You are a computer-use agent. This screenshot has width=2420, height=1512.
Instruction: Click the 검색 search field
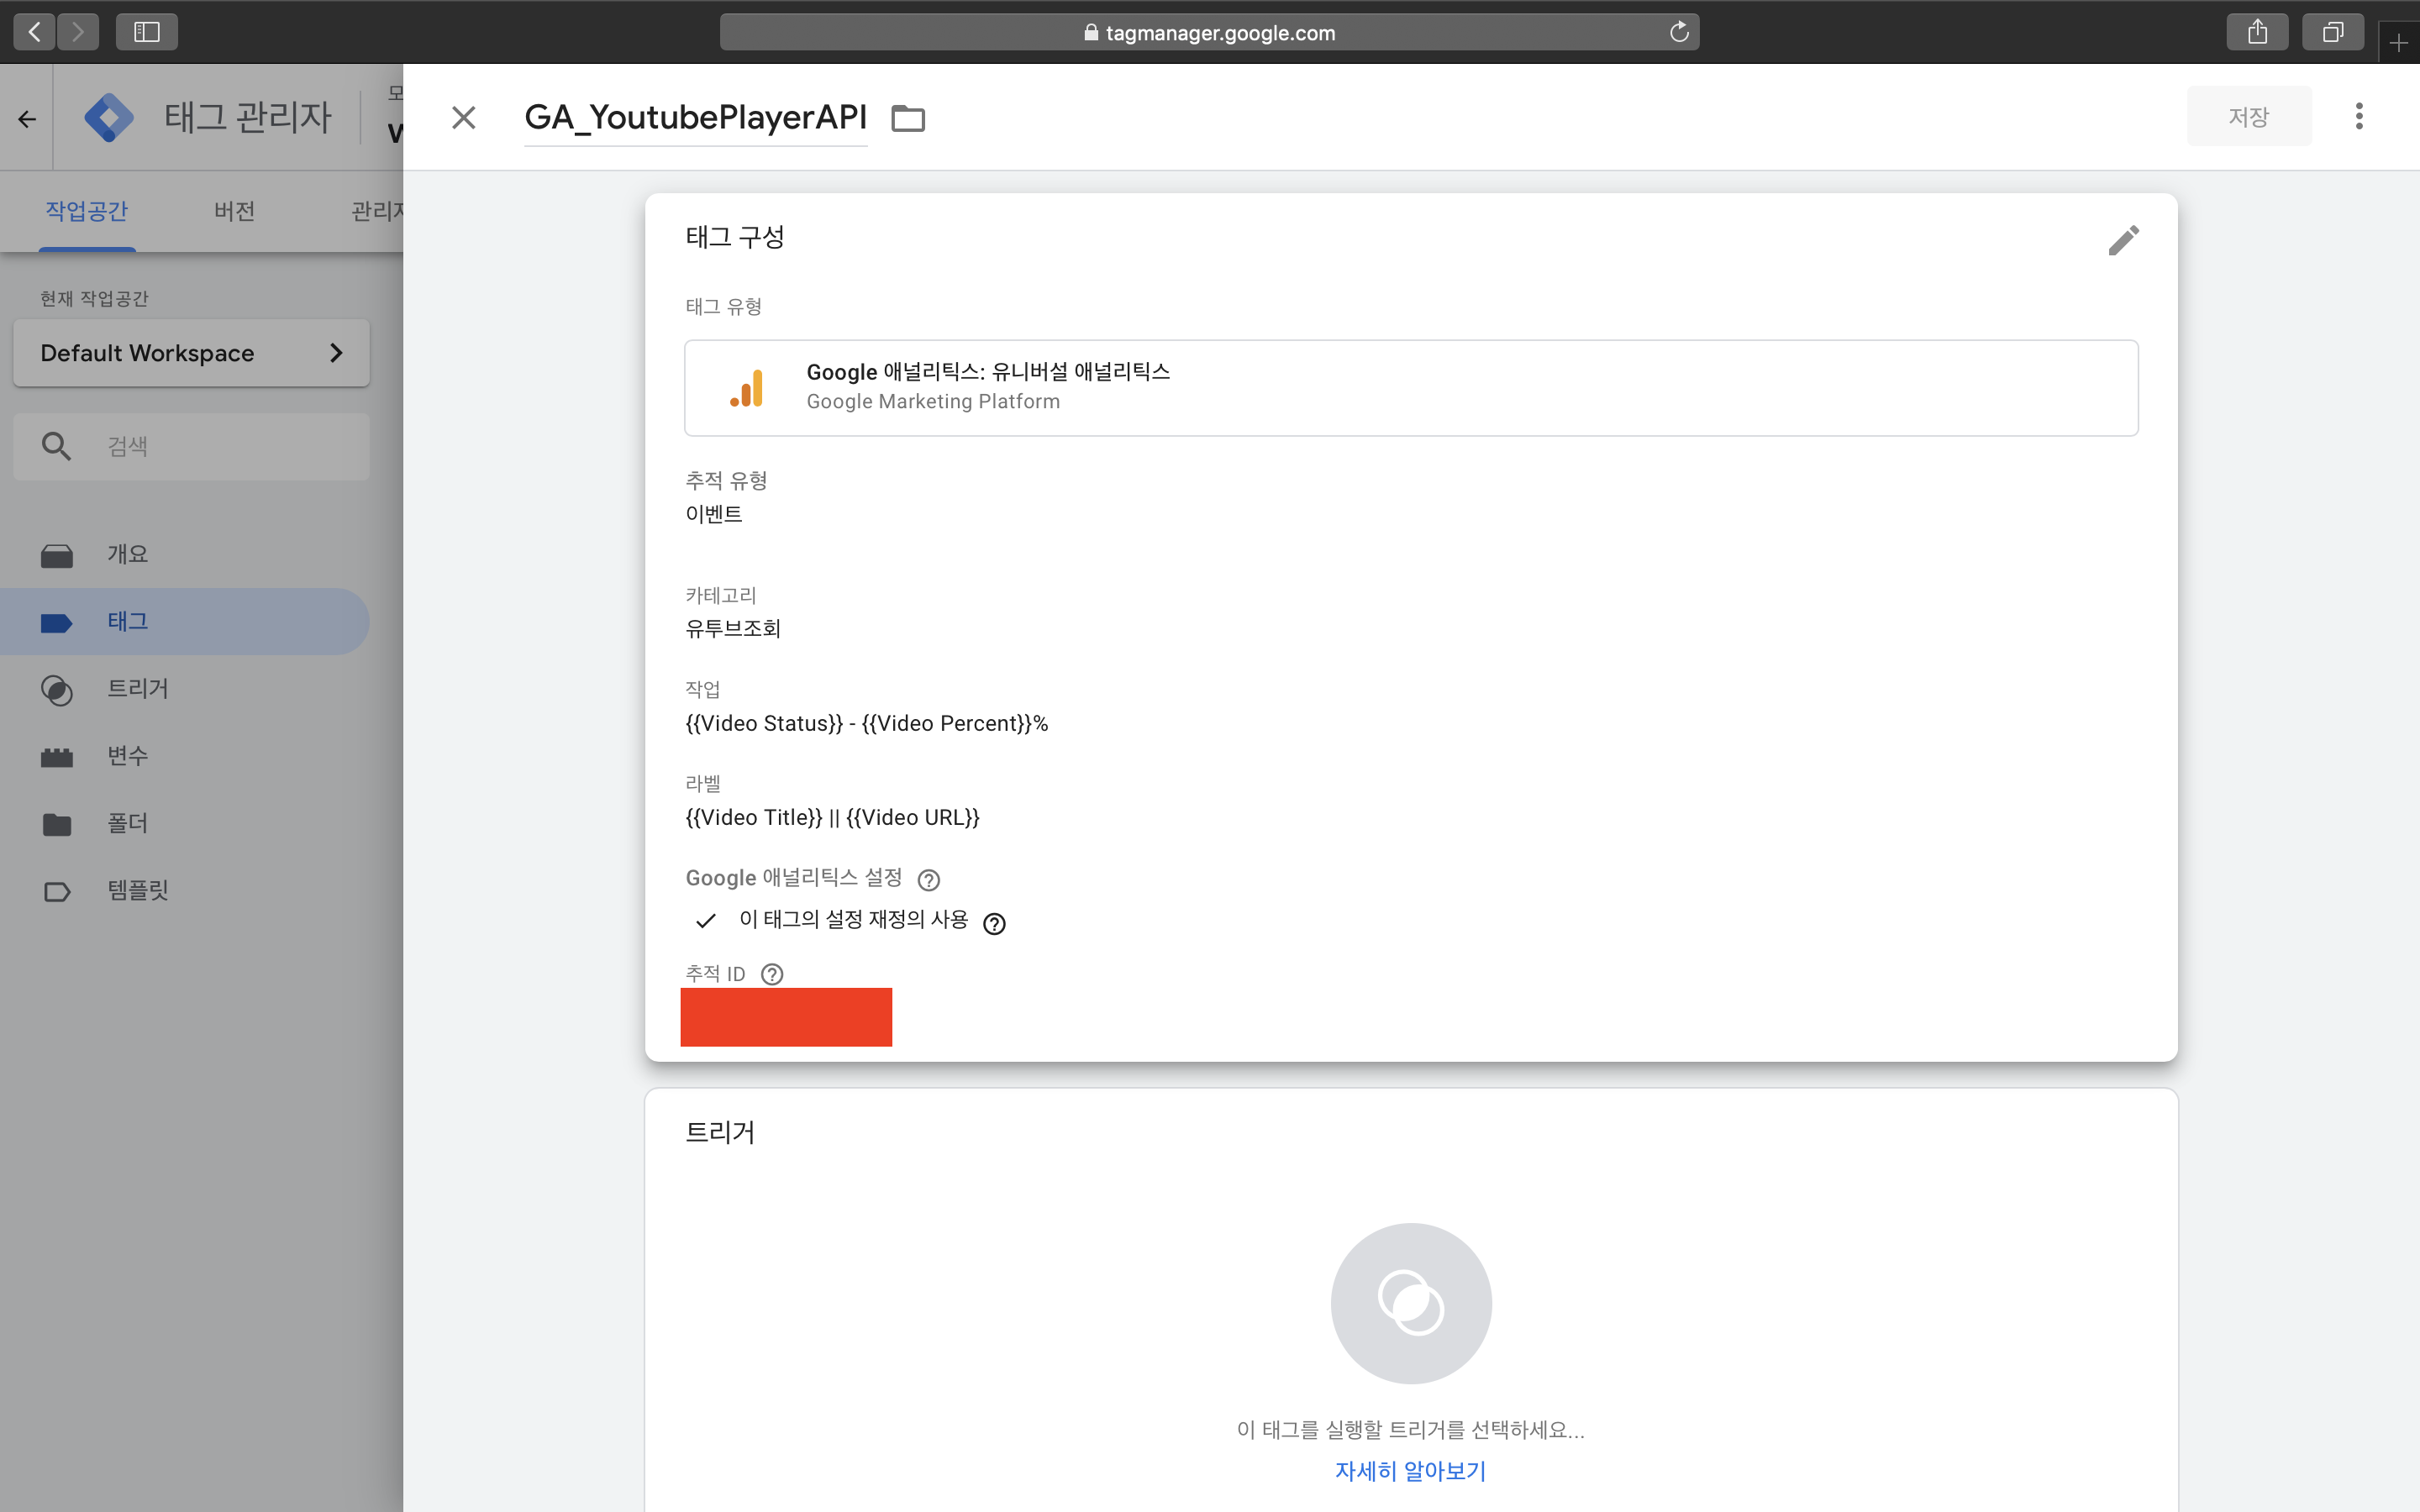pyautogui.click(x=191, y=446)
